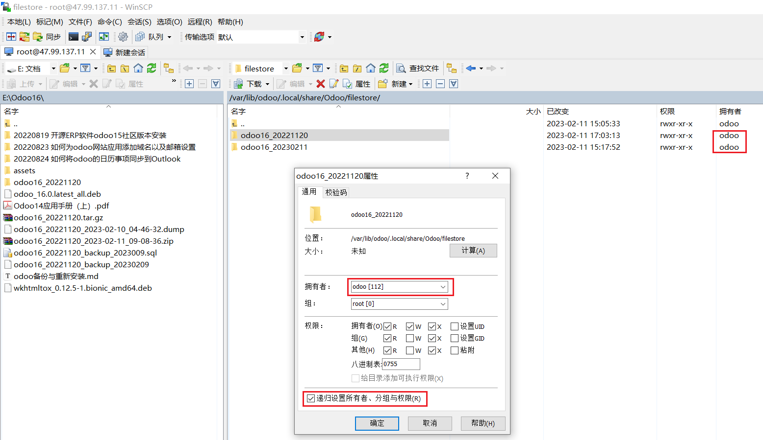Click the 帮助(H) button in dialog
The image size is (763, 440).
[x=483, y=423]
